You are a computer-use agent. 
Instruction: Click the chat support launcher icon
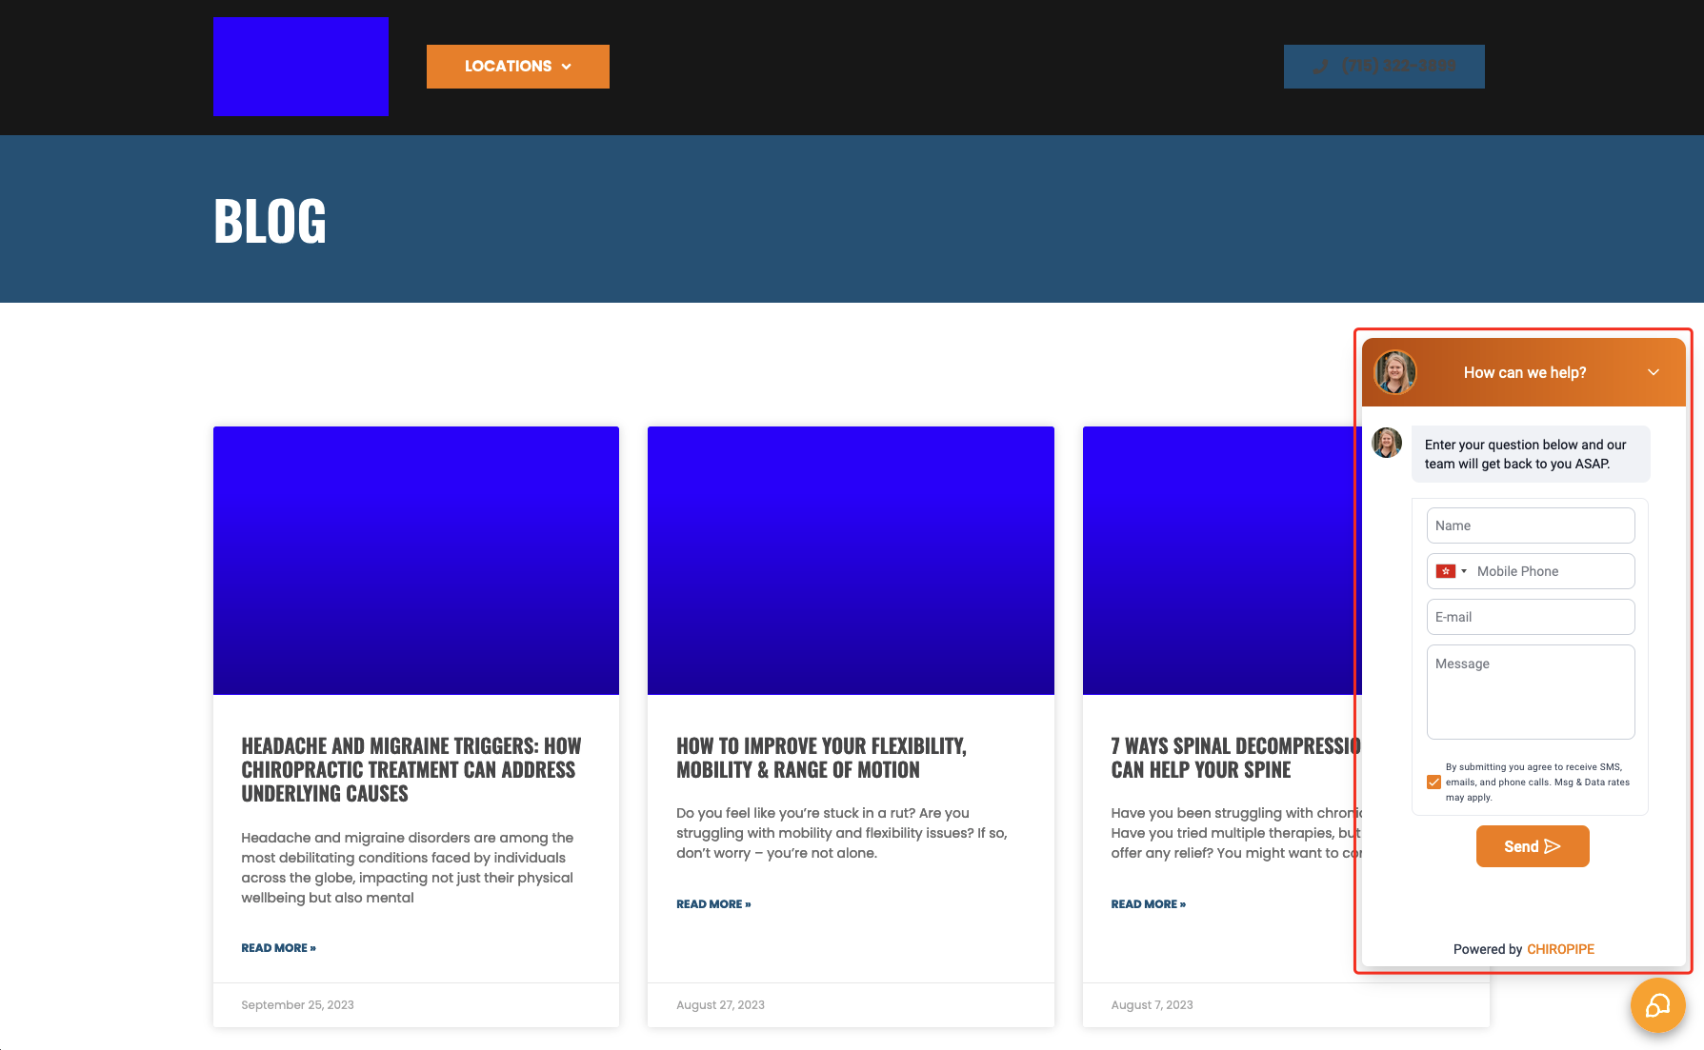pyautogui.click(x=1657, y=1005)
